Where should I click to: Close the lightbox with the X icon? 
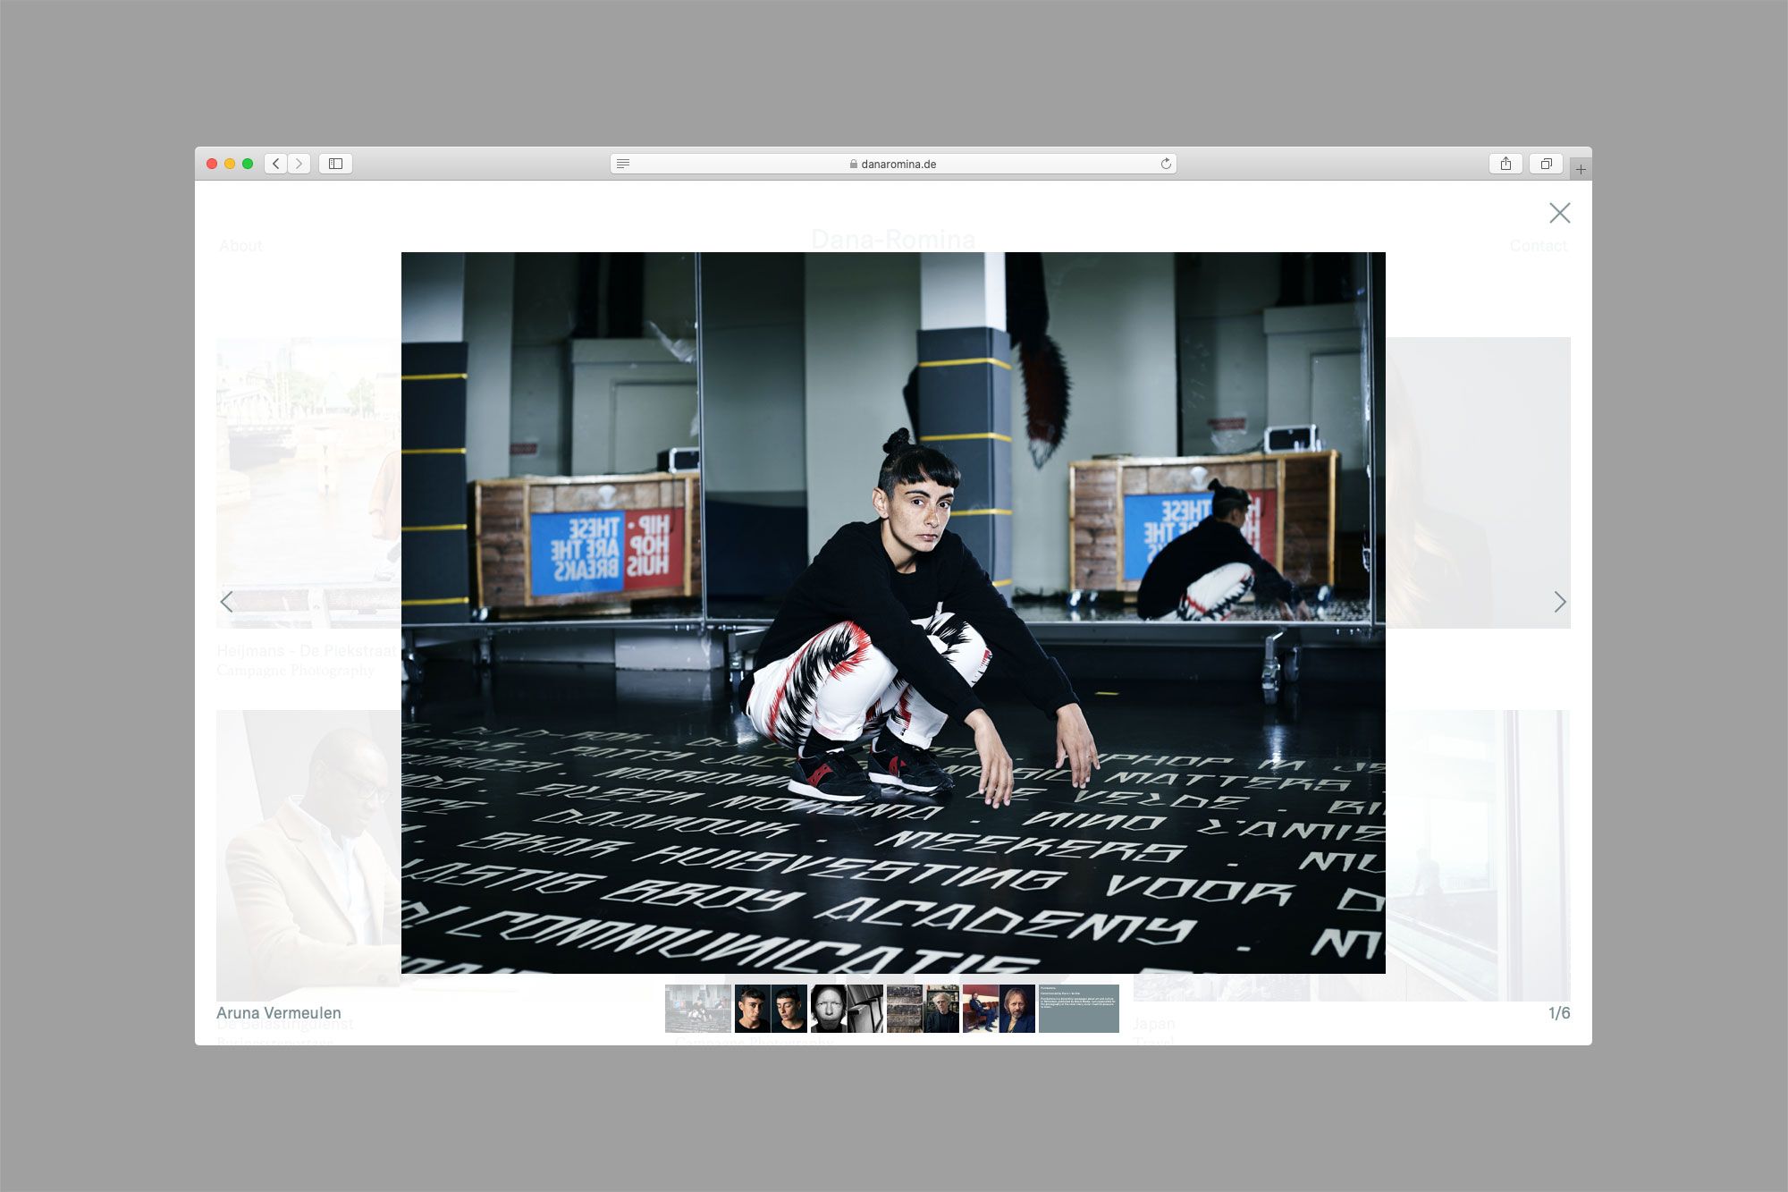(1559, 213)
